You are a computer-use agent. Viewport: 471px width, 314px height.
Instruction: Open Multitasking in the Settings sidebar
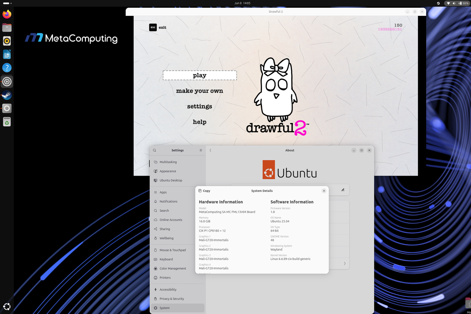[177, 162]
